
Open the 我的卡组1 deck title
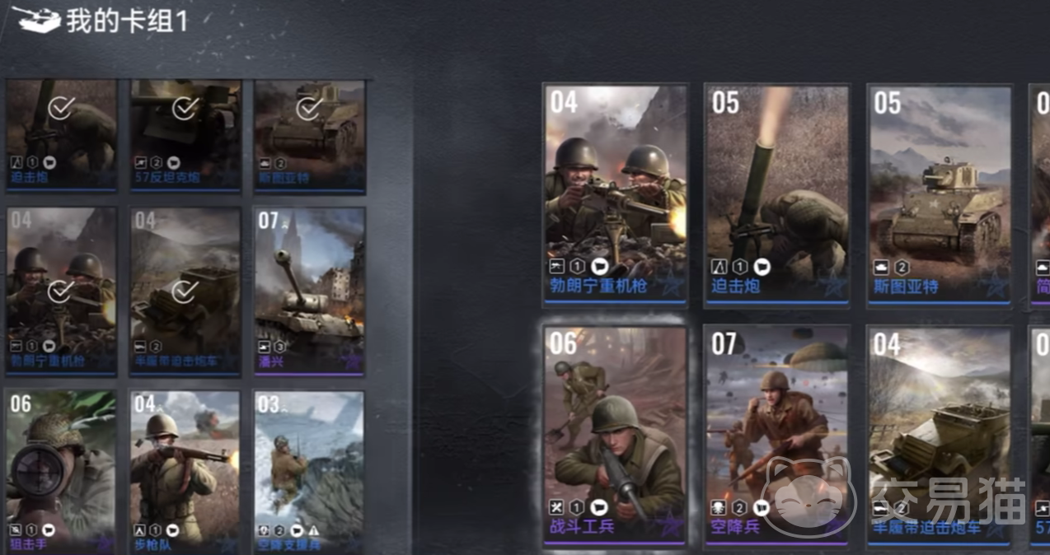pyautogui.click(x=127, y=21)
